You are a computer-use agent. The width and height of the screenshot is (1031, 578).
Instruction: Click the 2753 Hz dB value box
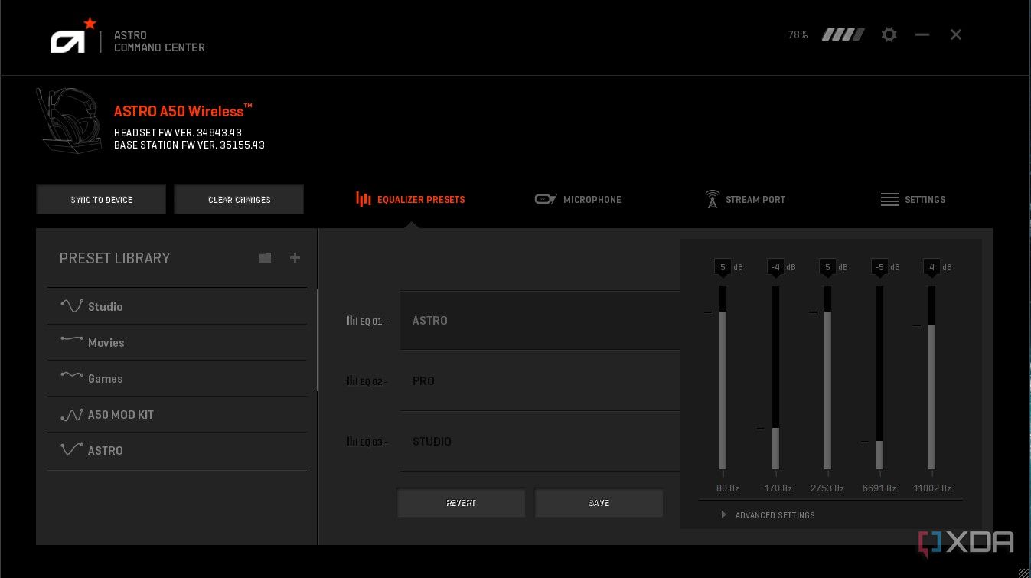[827, 267]
